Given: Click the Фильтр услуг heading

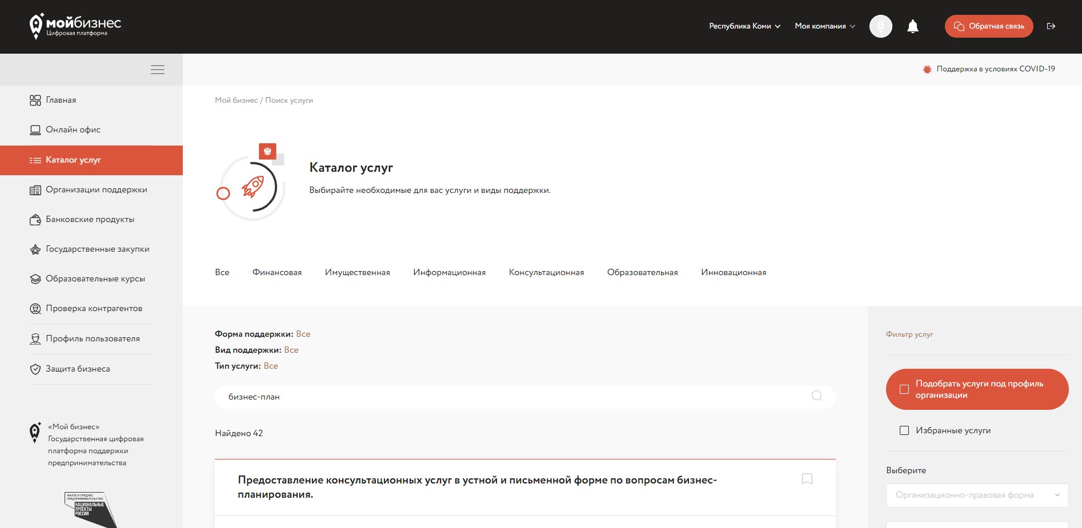Looking at the screenshot, I should (909, 334).
